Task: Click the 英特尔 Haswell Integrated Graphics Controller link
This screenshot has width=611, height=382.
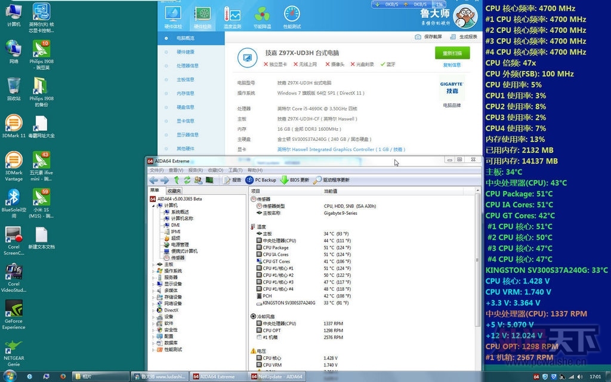Action: [341, 149]
